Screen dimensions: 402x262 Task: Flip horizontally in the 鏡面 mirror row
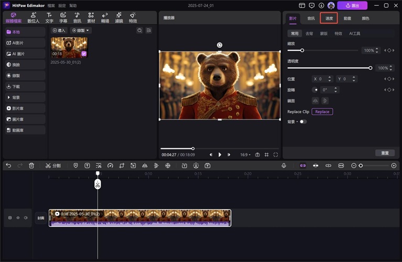(315, 101)
